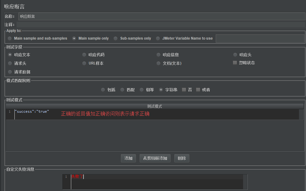Select URL样本 as test field
306x191 pixels.
tap(84, 63)
